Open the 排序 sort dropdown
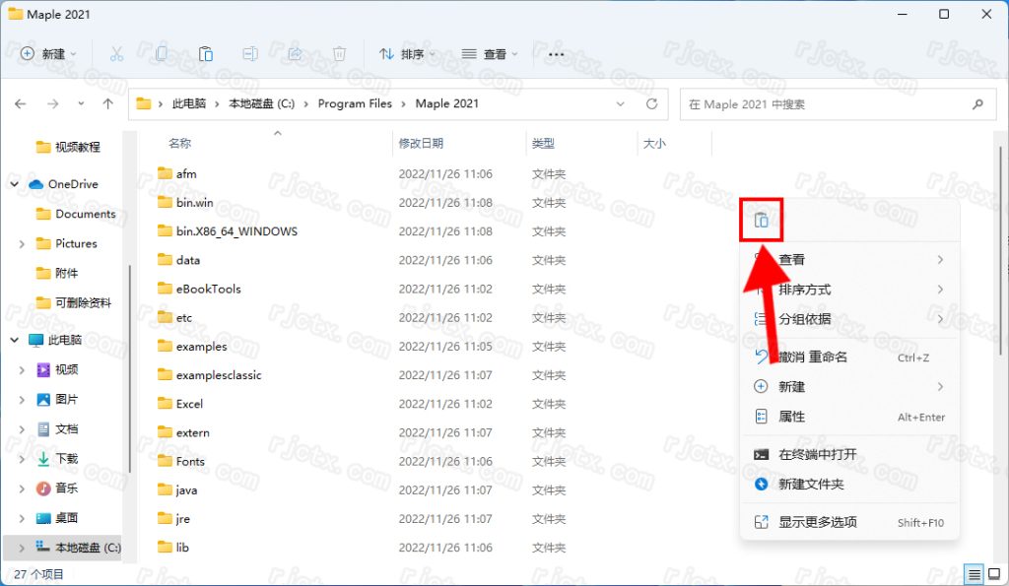1009x586 pixels. 407,54
